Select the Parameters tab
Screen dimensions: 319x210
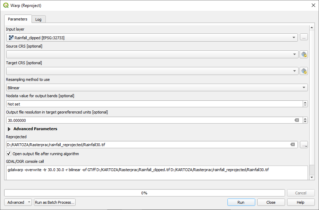tap(18, 19)
